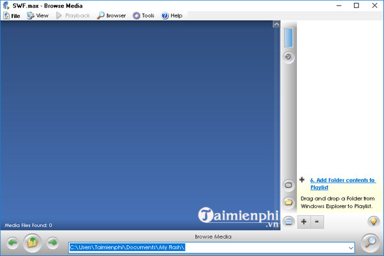Click the blue vertical slider thumb
The image size is (384, 256).
pos(289,38)
